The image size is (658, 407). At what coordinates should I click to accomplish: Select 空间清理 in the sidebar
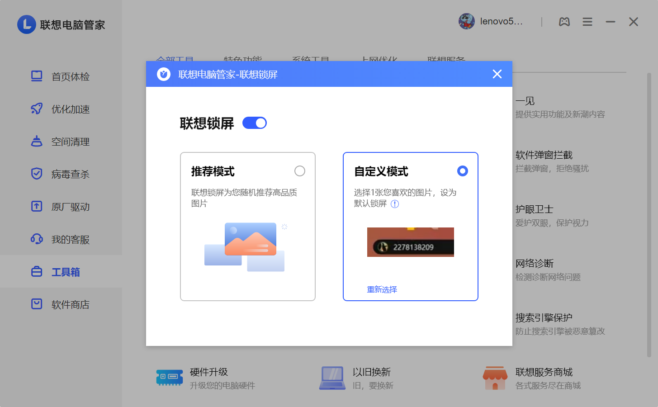tap(61, 142)
